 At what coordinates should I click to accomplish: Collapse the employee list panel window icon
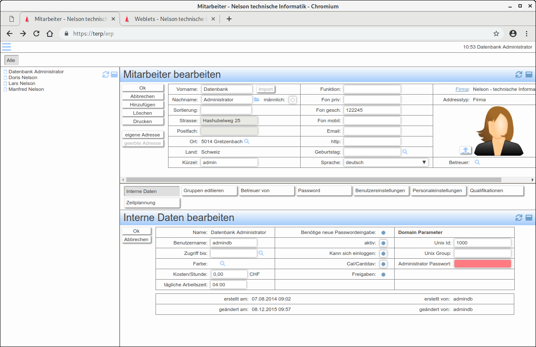point(114,75)
